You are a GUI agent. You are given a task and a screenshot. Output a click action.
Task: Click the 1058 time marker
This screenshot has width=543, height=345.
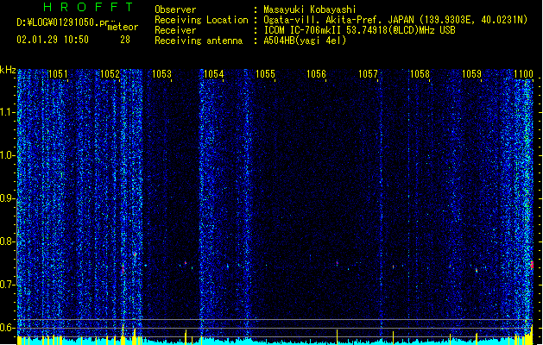pos(420,74)
